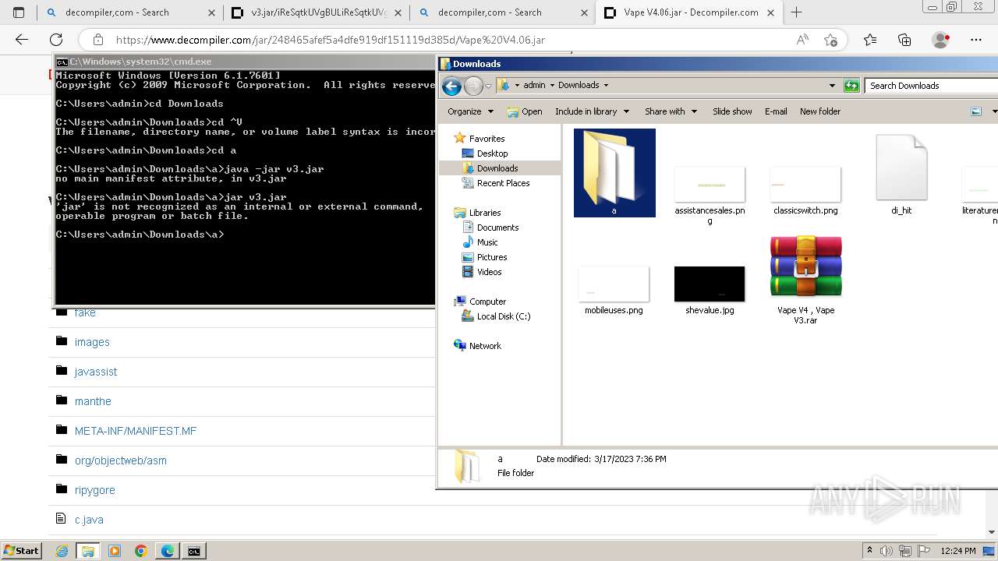Change view icon in Explorer toolbar

pos(975,111)
